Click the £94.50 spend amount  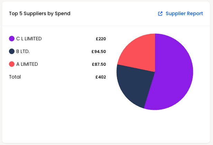point(99,52)
